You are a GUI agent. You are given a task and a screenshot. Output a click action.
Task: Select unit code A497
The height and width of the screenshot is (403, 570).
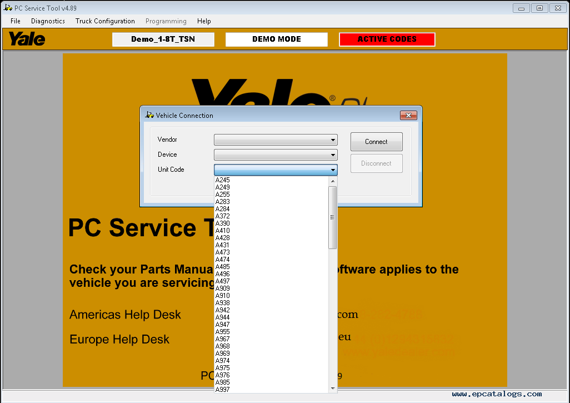271,281
